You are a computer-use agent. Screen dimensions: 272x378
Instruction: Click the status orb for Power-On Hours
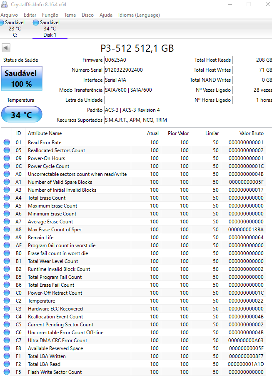coord(7,158)
